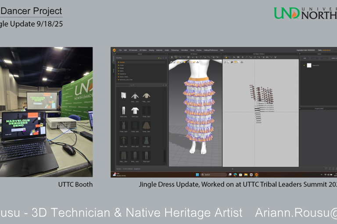Open the Display menu

[x=199, y=50]
